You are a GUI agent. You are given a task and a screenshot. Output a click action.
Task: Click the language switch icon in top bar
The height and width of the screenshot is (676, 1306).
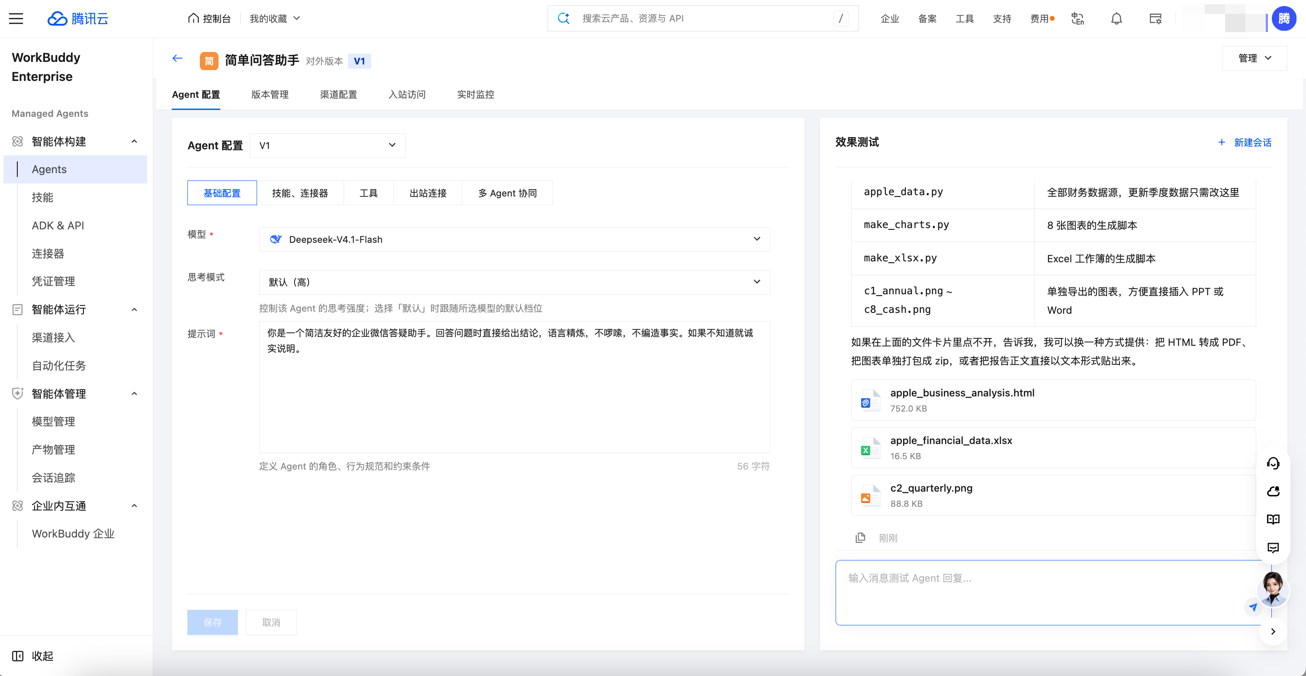pos(1078,19)
